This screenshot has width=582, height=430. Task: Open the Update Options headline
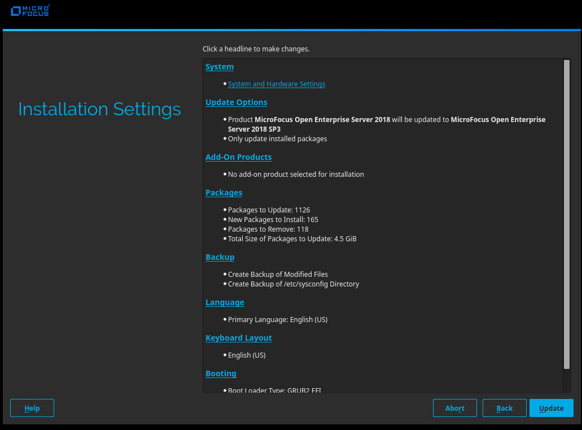point(236,102)
